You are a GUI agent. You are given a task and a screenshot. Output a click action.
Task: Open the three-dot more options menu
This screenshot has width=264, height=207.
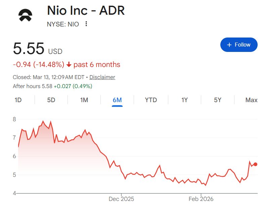[x=86, y=24]
